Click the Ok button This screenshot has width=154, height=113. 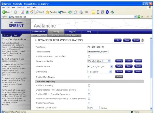point(118,40)
